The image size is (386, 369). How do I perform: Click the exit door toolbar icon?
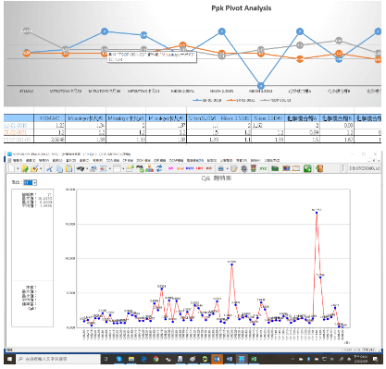coord(319,168)
